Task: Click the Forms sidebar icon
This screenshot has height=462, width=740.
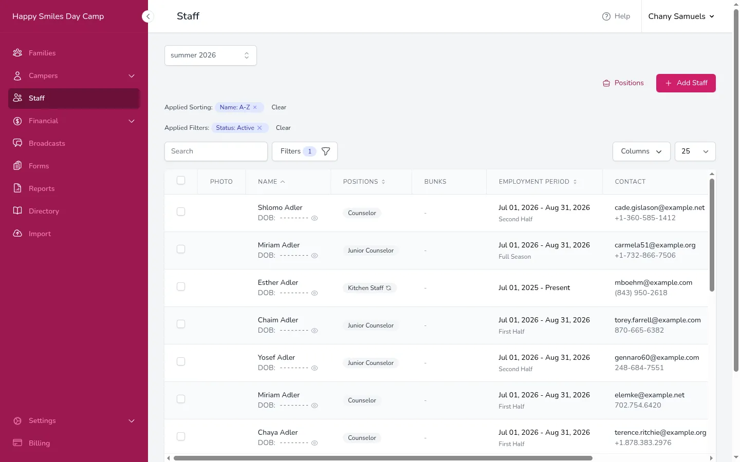Action: click(17, 166)
